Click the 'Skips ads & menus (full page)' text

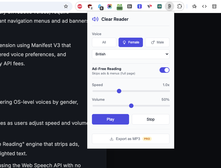[x=114, y=74]
